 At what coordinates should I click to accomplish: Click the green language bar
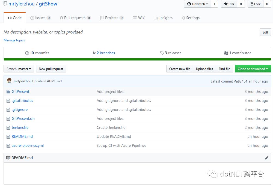tap(137, 59)
